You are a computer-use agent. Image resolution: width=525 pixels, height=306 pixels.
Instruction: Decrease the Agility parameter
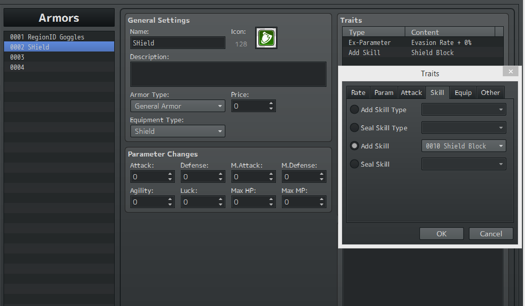click(170, 205)
